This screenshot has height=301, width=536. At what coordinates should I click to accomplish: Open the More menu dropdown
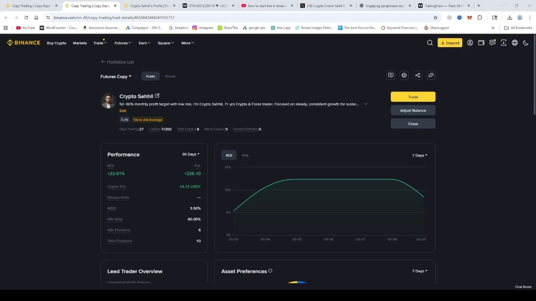(188, 43)
